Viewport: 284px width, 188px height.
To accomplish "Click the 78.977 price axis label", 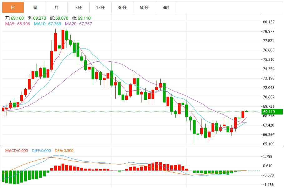I will tap(269, 31).
